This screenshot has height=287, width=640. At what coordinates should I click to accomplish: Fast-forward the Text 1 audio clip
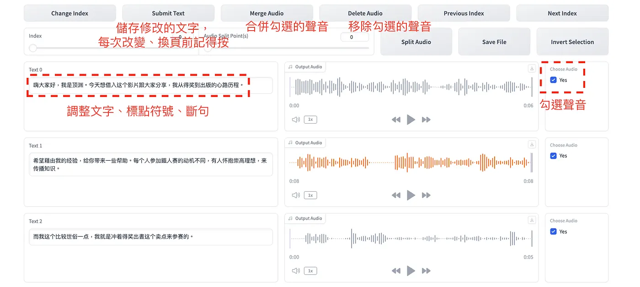point(426,195)
